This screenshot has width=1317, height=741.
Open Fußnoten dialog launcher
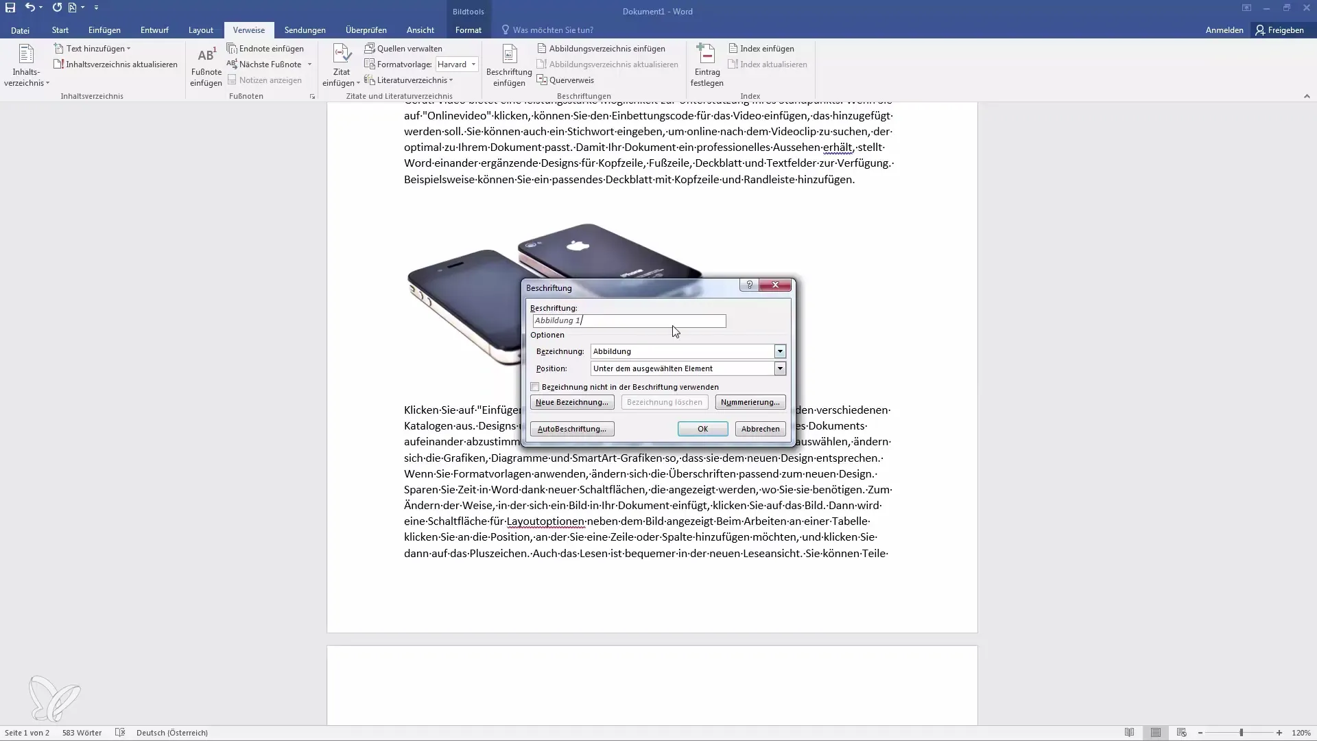coord(312,97)
